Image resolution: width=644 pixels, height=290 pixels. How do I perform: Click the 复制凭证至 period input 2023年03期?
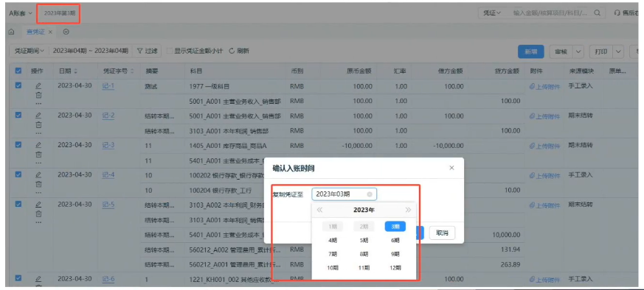pos(344,194)
